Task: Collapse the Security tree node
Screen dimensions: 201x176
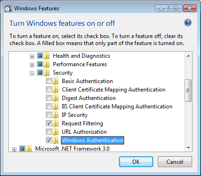Action: point(32,73)
